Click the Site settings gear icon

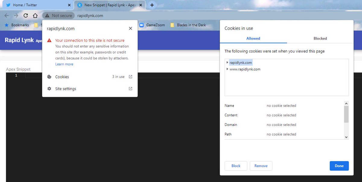(49, 89)
